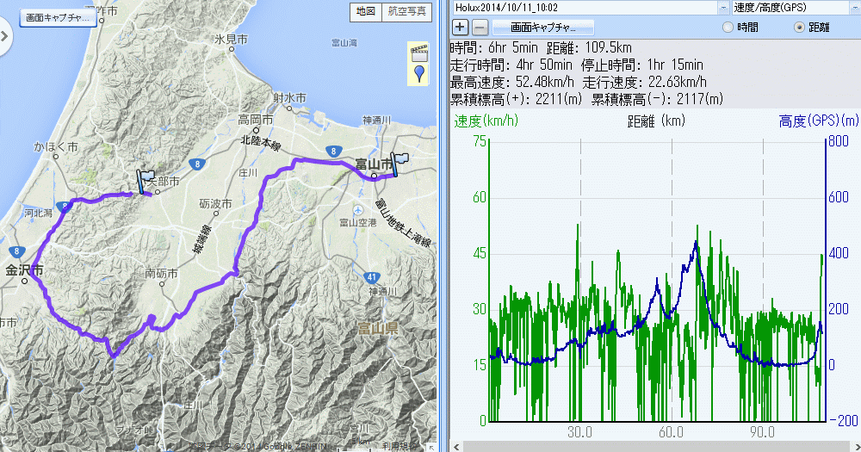861x452 pixels.
Task: Click the elevation peak on the graph
Action: point(696,242)
